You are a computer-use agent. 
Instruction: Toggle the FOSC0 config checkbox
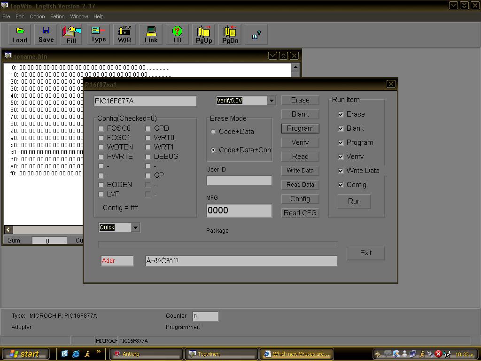101,128
